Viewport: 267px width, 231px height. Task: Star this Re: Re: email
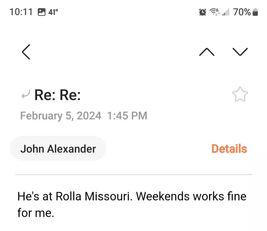[240, 94]
